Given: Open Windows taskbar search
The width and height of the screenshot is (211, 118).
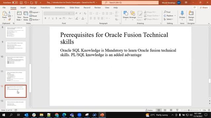Looking at the screenshot, I should click(11, 115).
